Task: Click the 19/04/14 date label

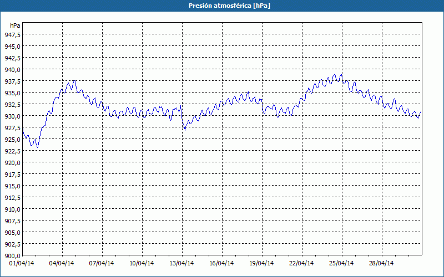Action: (261, 264)
